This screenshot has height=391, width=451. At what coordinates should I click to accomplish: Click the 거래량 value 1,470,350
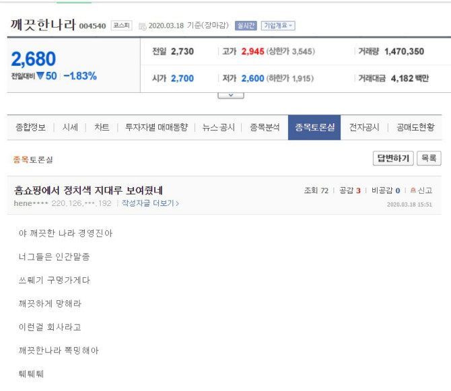pyautogui.click(x=404, y=51)
